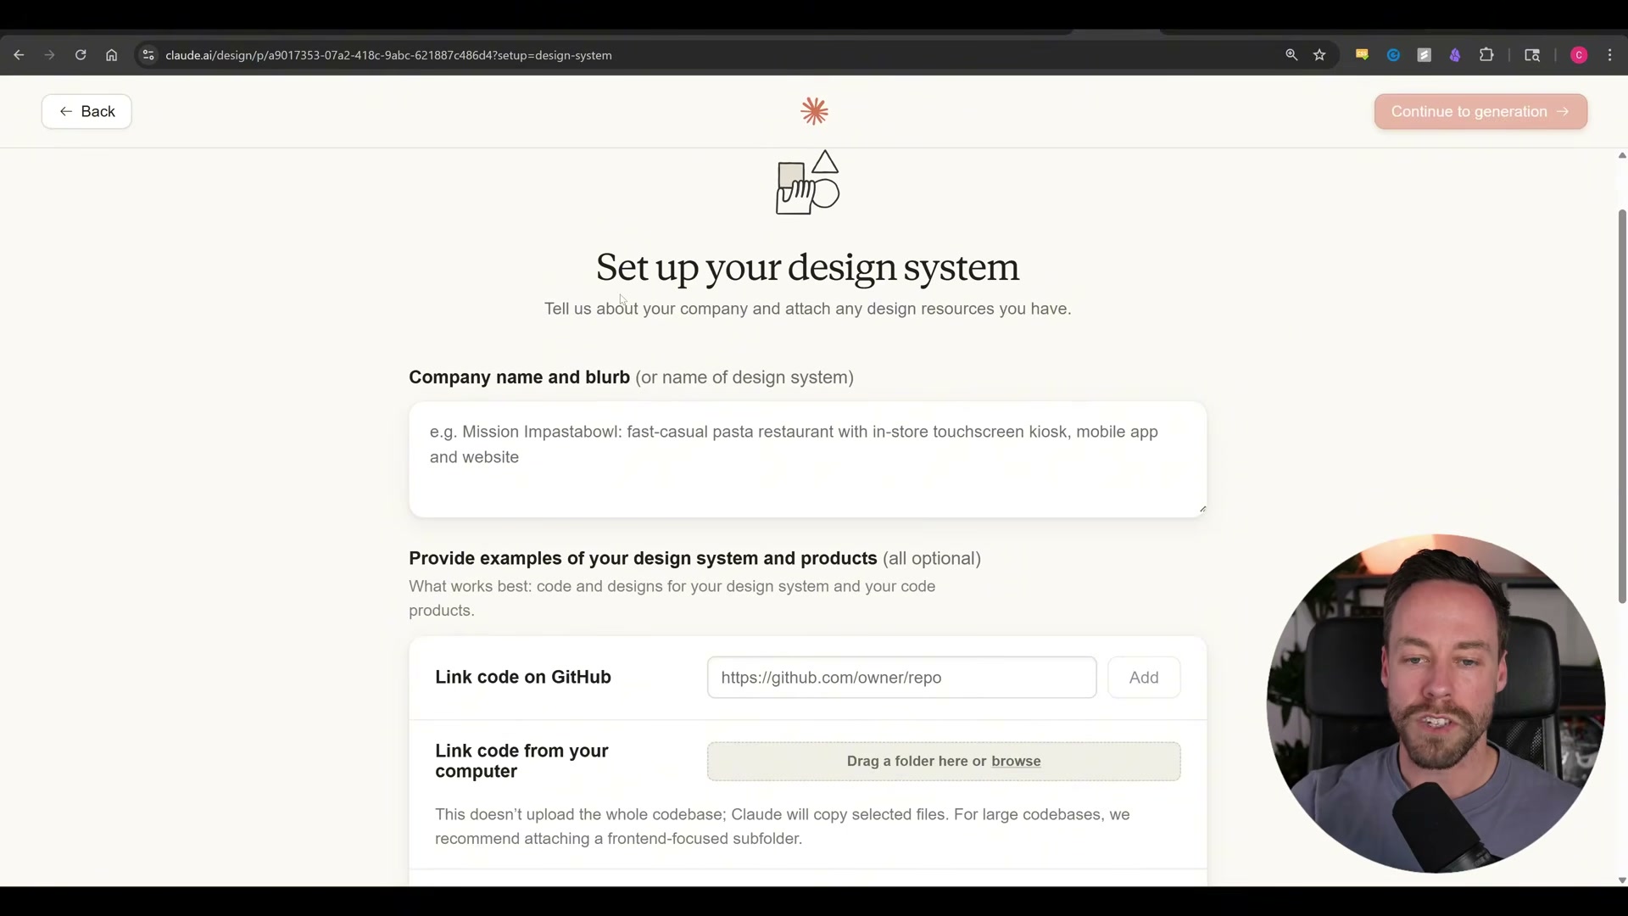
Task: Bookmark this page with the star icon
Action: click(1320, 54)
